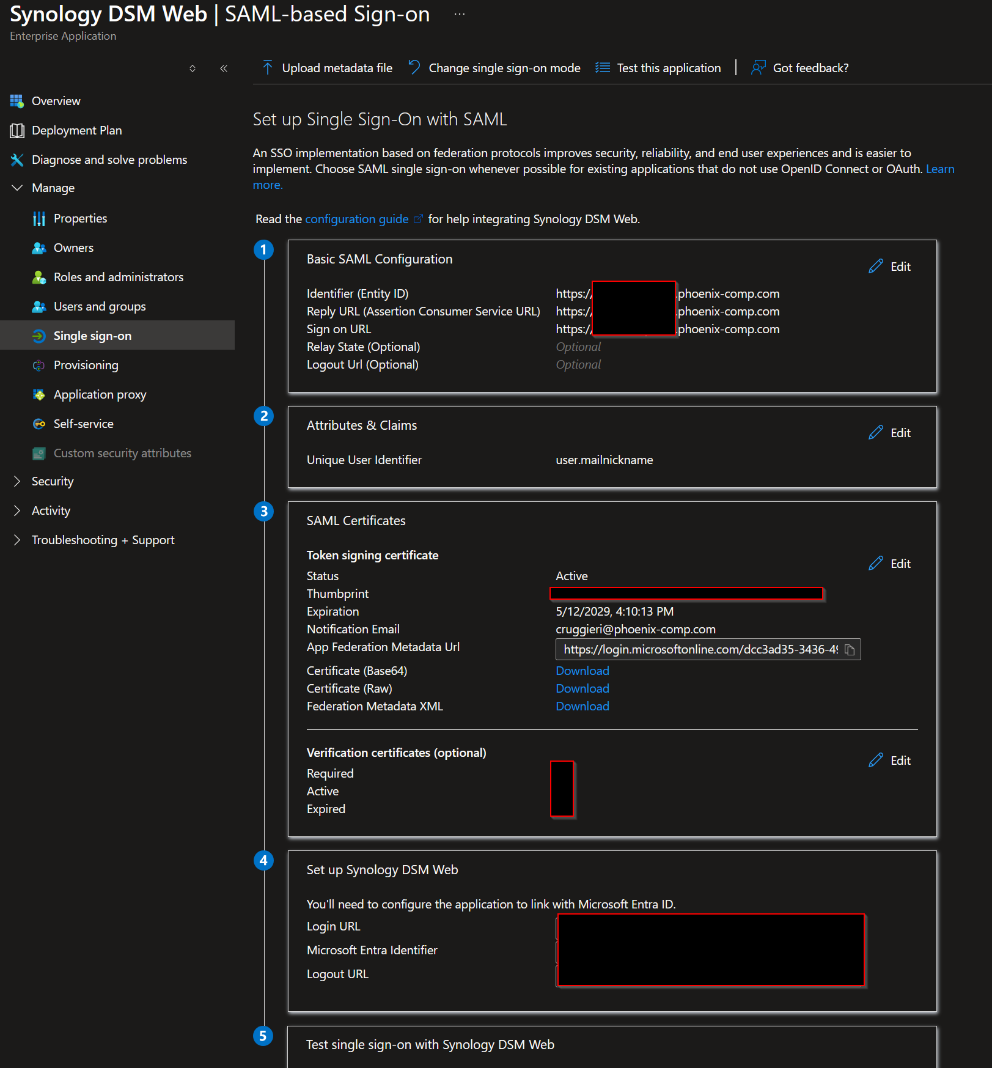This screenshot has width=992, height=1068.
Task: Edit the Token signing certificate
Action: 900,564
